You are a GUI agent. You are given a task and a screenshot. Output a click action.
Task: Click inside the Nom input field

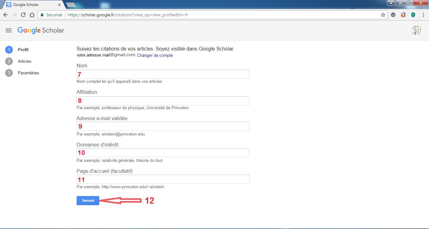click(163, 74)
